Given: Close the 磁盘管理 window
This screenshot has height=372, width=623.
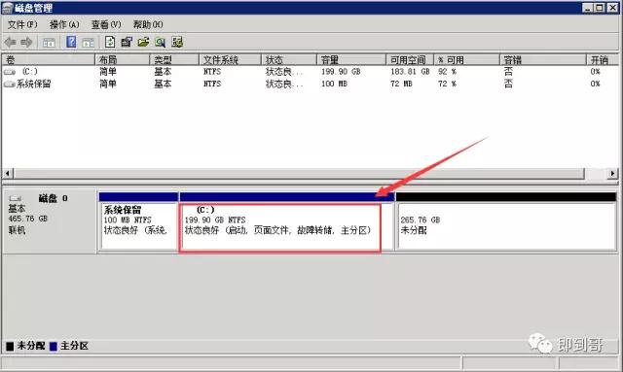Looking at the screenshot, I should (x=612, y=8).
